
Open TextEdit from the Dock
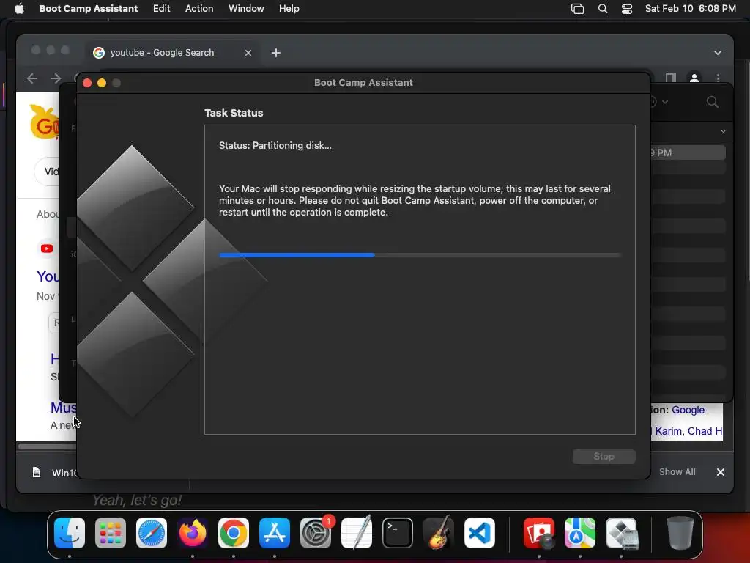coord(357,533)
